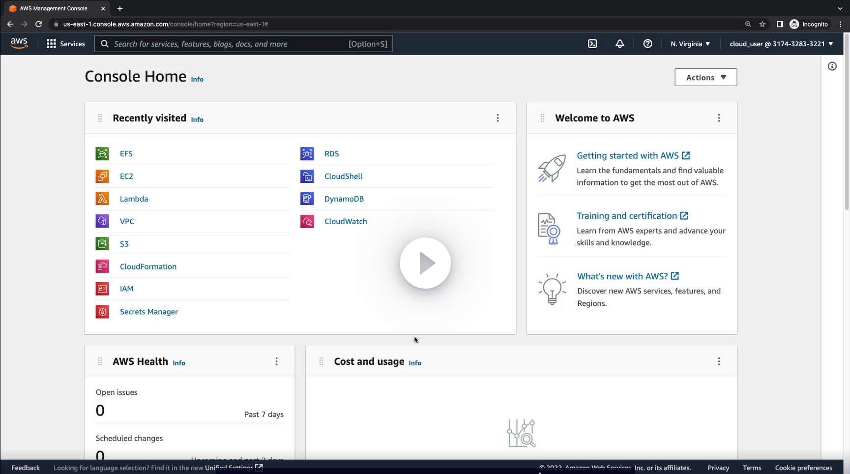Expand the N. Virginia region selector
This screenshot has height=474, width=850.
coord(690,44)
